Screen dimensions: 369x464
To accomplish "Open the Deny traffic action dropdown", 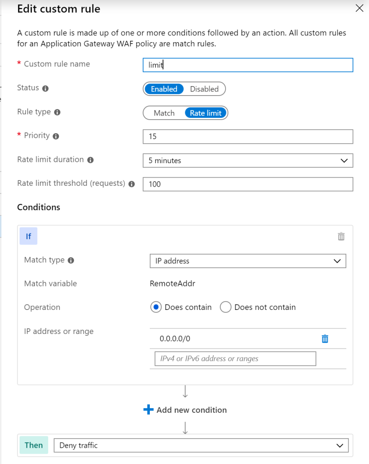I will tap(201, 445).
